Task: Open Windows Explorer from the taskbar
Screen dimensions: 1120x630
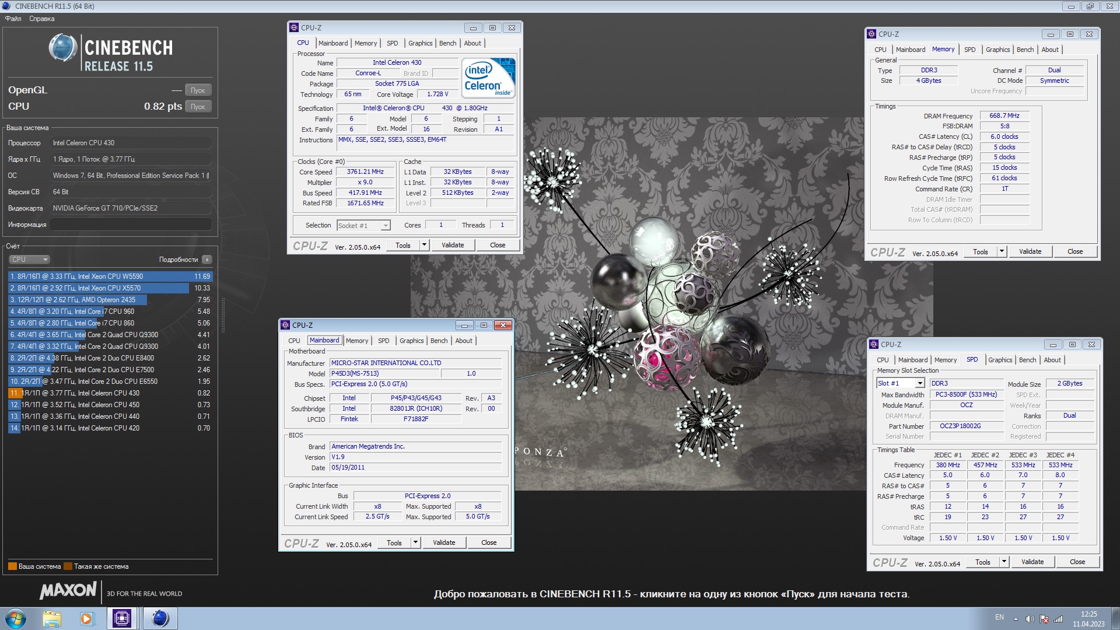Action: coord(52,618)
